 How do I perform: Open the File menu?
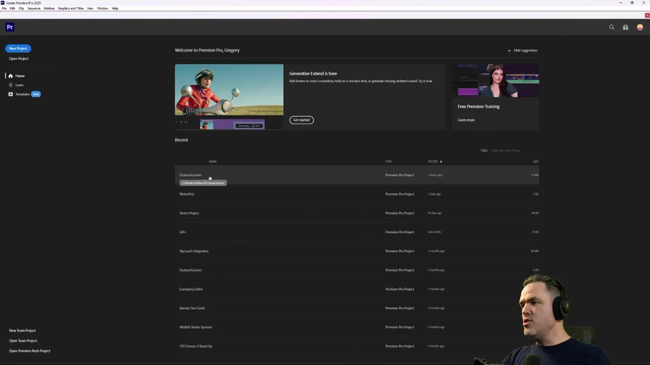pyautogui.click(x=4, y=9)
